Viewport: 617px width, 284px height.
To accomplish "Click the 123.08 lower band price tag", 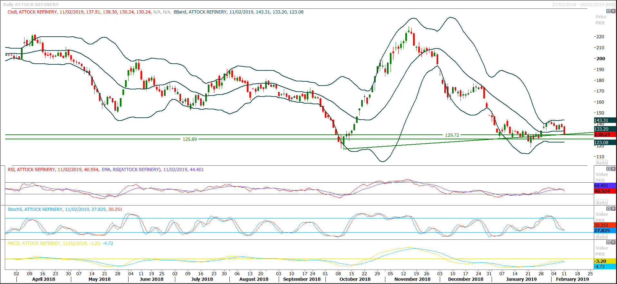I will pos(605,142).
